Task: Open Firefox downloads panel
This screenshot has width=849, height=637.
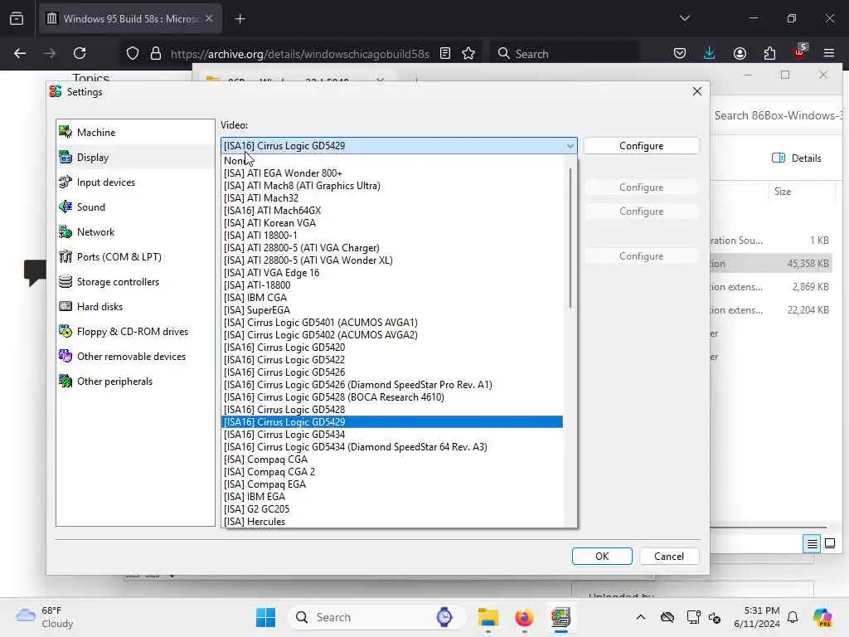Action: pyautogui.click(x=710, y=53)
